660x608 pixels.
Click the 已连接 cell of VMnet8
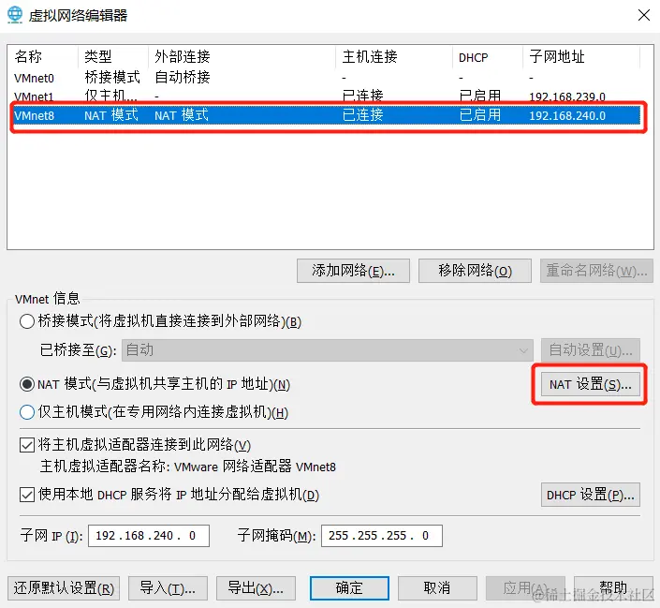363,115
